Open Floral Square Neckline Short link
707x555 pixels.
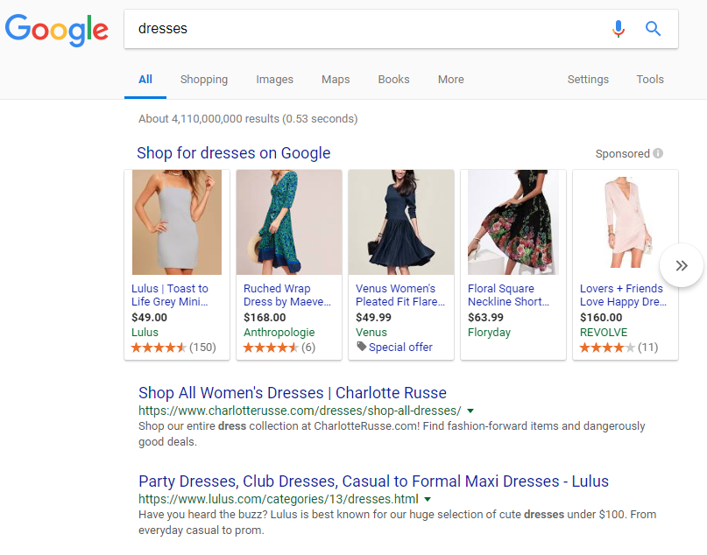[x=509, y=295]
